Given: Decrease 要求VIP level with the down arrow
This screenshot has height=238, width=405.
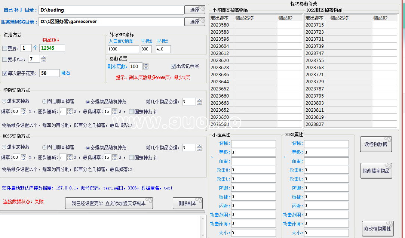Looking at the screenshot, I should 43,61.
